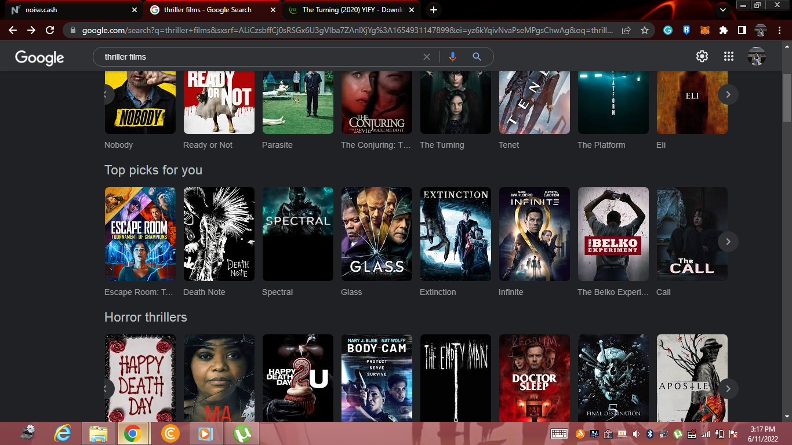The height and width of the screenshot is (445, 792).
Task: Open the blue shield wallet extension
Action: [686, 30]
